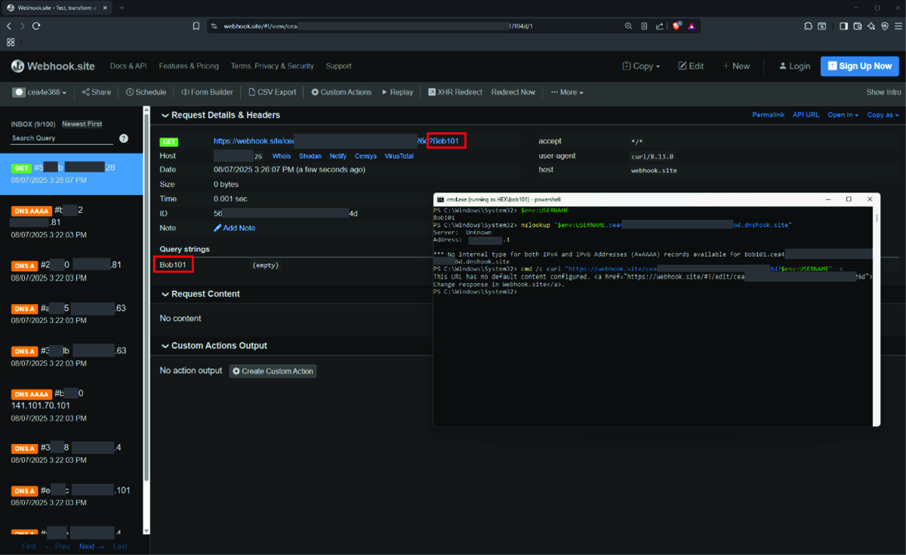Click the Whois lookup link
The height and width of the screenshot is (555, 906).
coord(282,156)
